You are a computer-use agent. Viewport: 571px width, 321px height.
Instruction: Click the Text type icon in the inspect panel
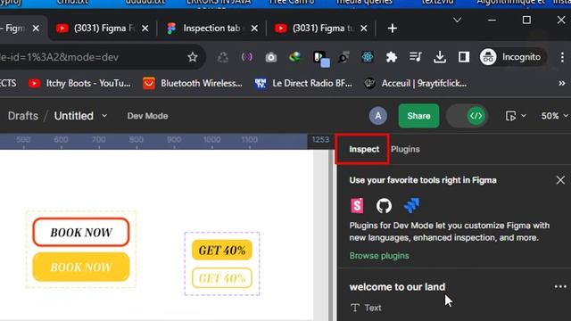click(355, 308)
